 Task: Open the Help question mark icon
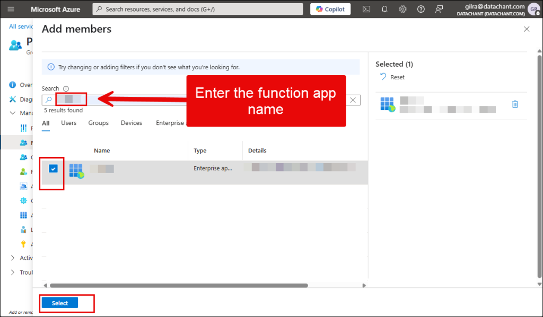pyautogui.click(x=421, y=9)
